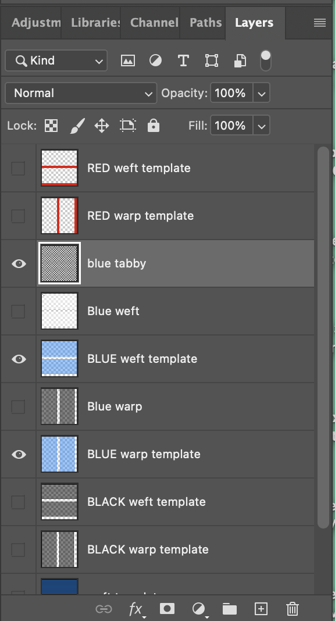Click the blue tabby layer thumbnail
The width and height of the screenshot is (335, 621).
pos(59,263)
